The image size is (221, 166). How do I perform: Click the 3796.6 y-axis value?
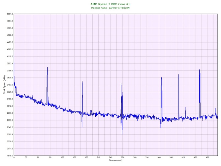tap(10, 71)
